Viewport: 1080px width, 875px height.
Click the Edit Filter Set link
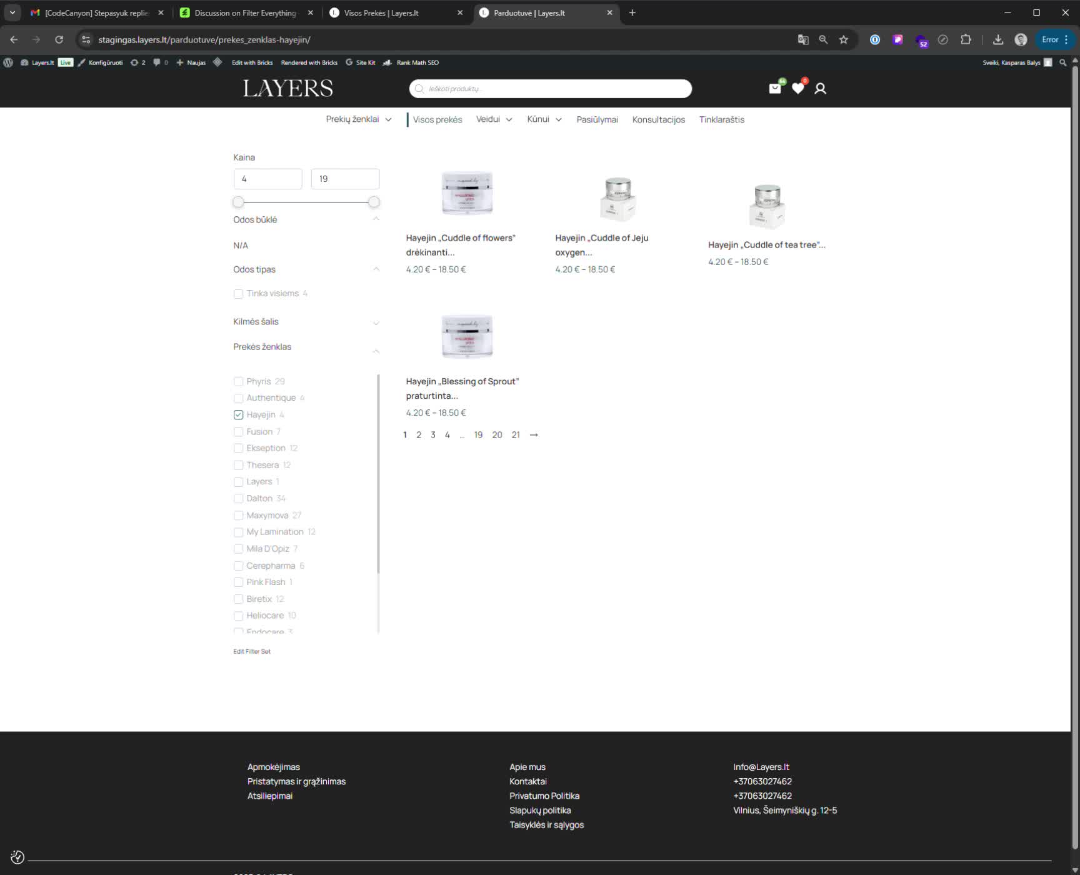(251, 651)
